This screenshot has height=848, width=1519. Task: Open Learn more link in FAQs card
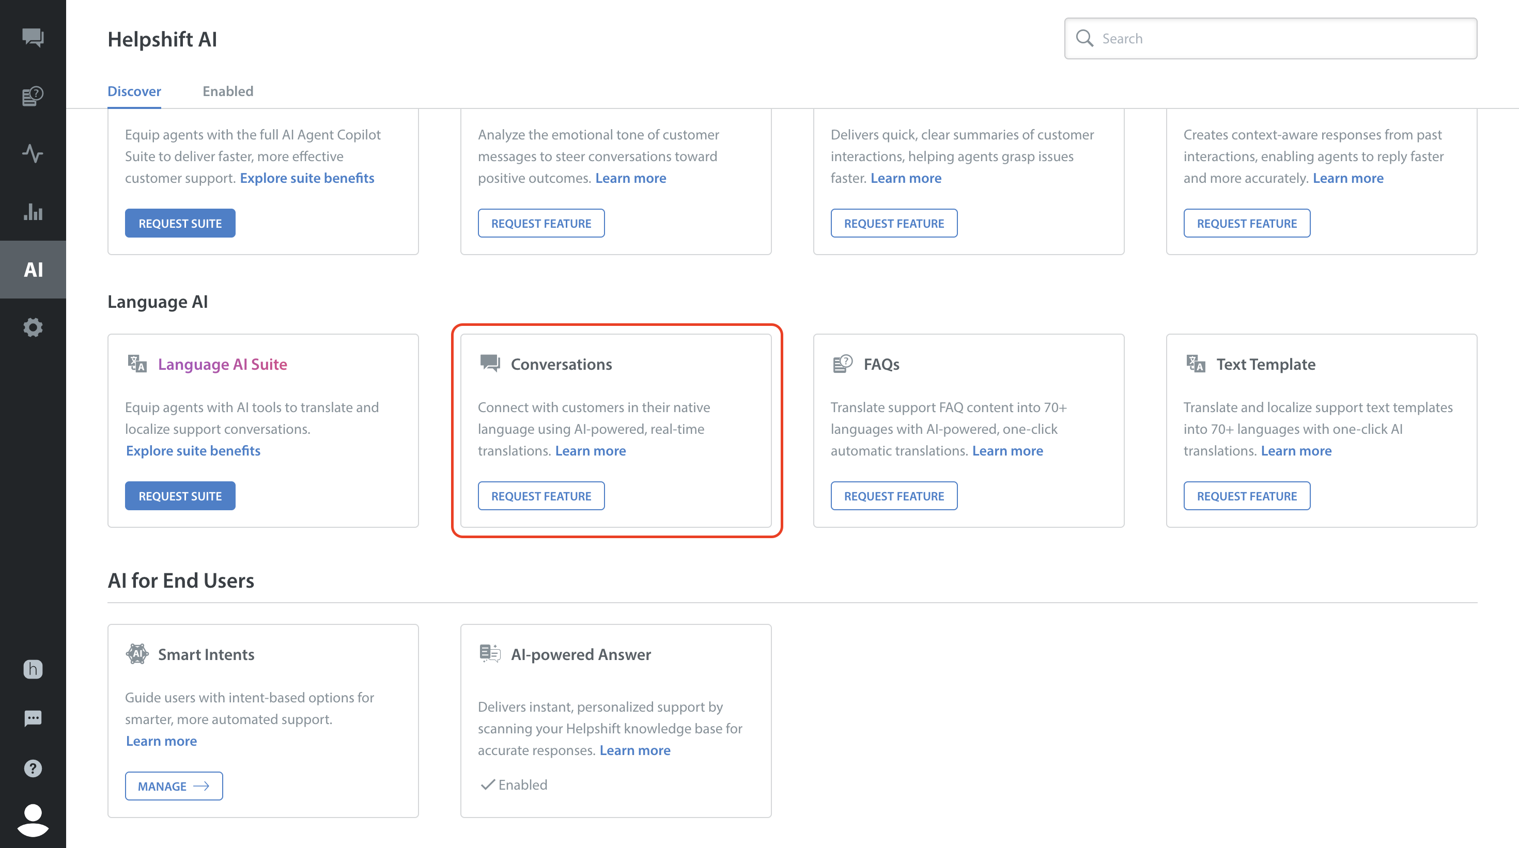tap(1007, 451)
